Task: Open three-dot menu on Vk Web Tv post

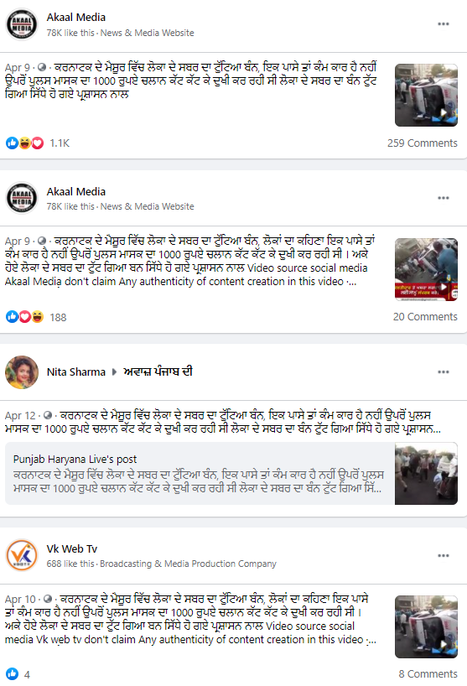Action: pyautogui.click(x=444, y=556)
